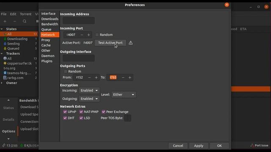Collapse the States filter group

2,29
